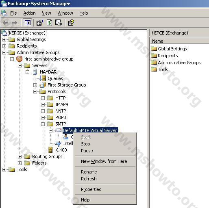The width and height of the screenshot is (209, 208).
Task: Expand the First Storage Group node
Action: [x=35, y=85]
